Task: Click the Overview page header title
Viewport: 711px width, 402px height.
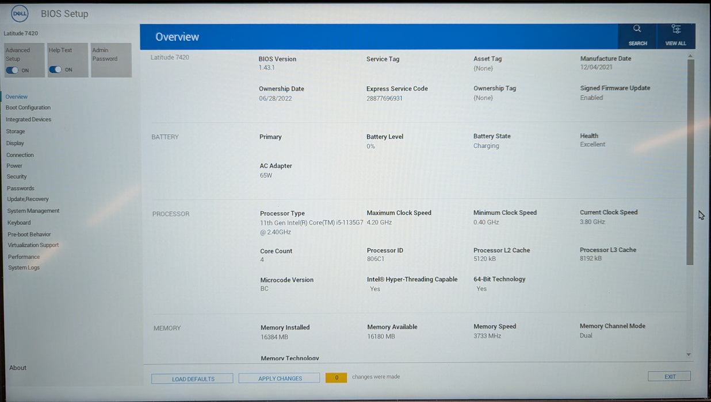Action: (x=177, y=37)
